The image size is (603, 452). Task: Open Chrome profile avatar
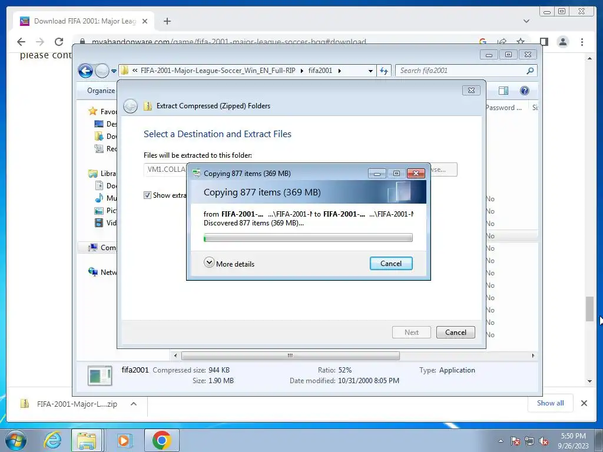click(x=562, y=42)
